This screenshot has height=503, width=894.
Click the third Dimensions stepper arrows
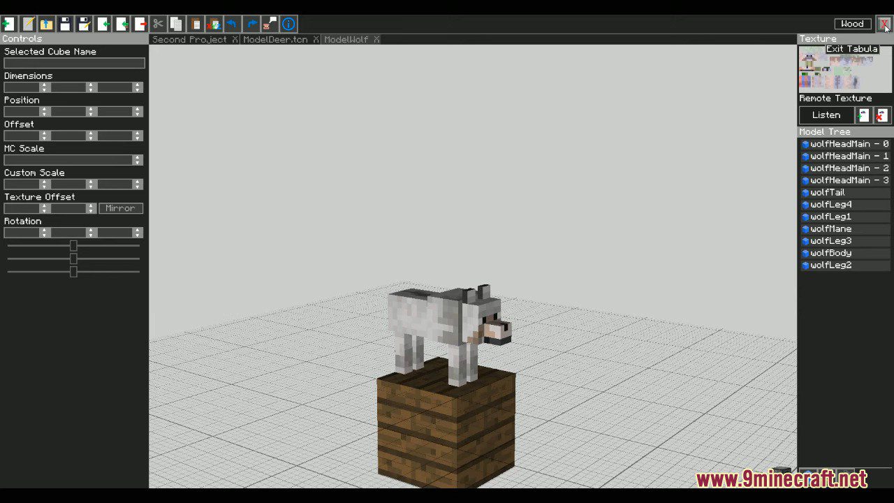138,87
